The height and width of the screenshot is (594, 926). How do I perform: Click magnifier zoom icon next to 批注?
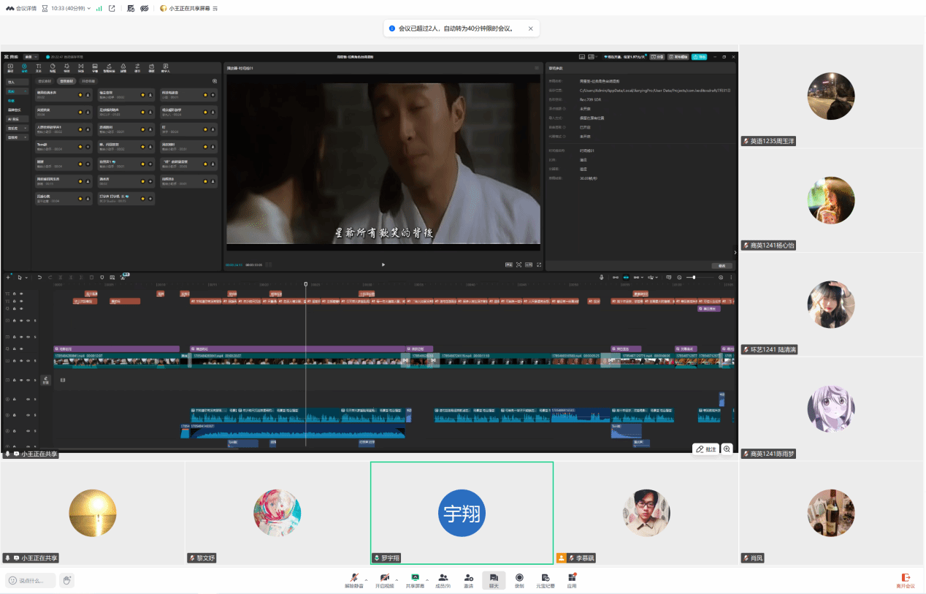click(x=727, y=449)
